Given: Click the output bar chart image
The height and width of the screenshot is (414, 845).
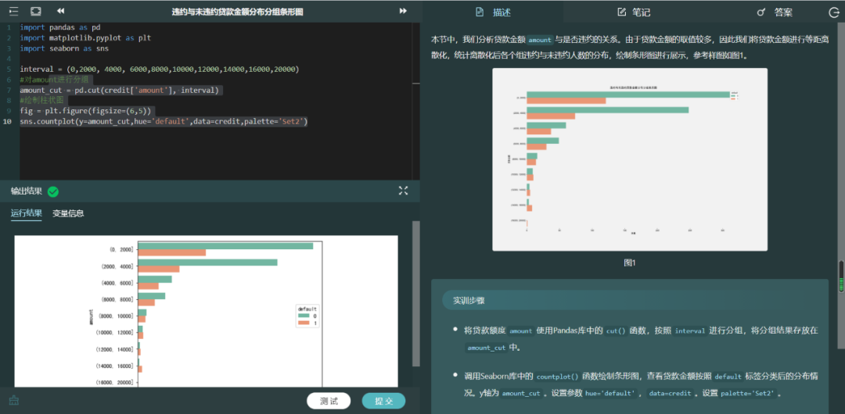Looking at the screenshot, I should [206, 311].
